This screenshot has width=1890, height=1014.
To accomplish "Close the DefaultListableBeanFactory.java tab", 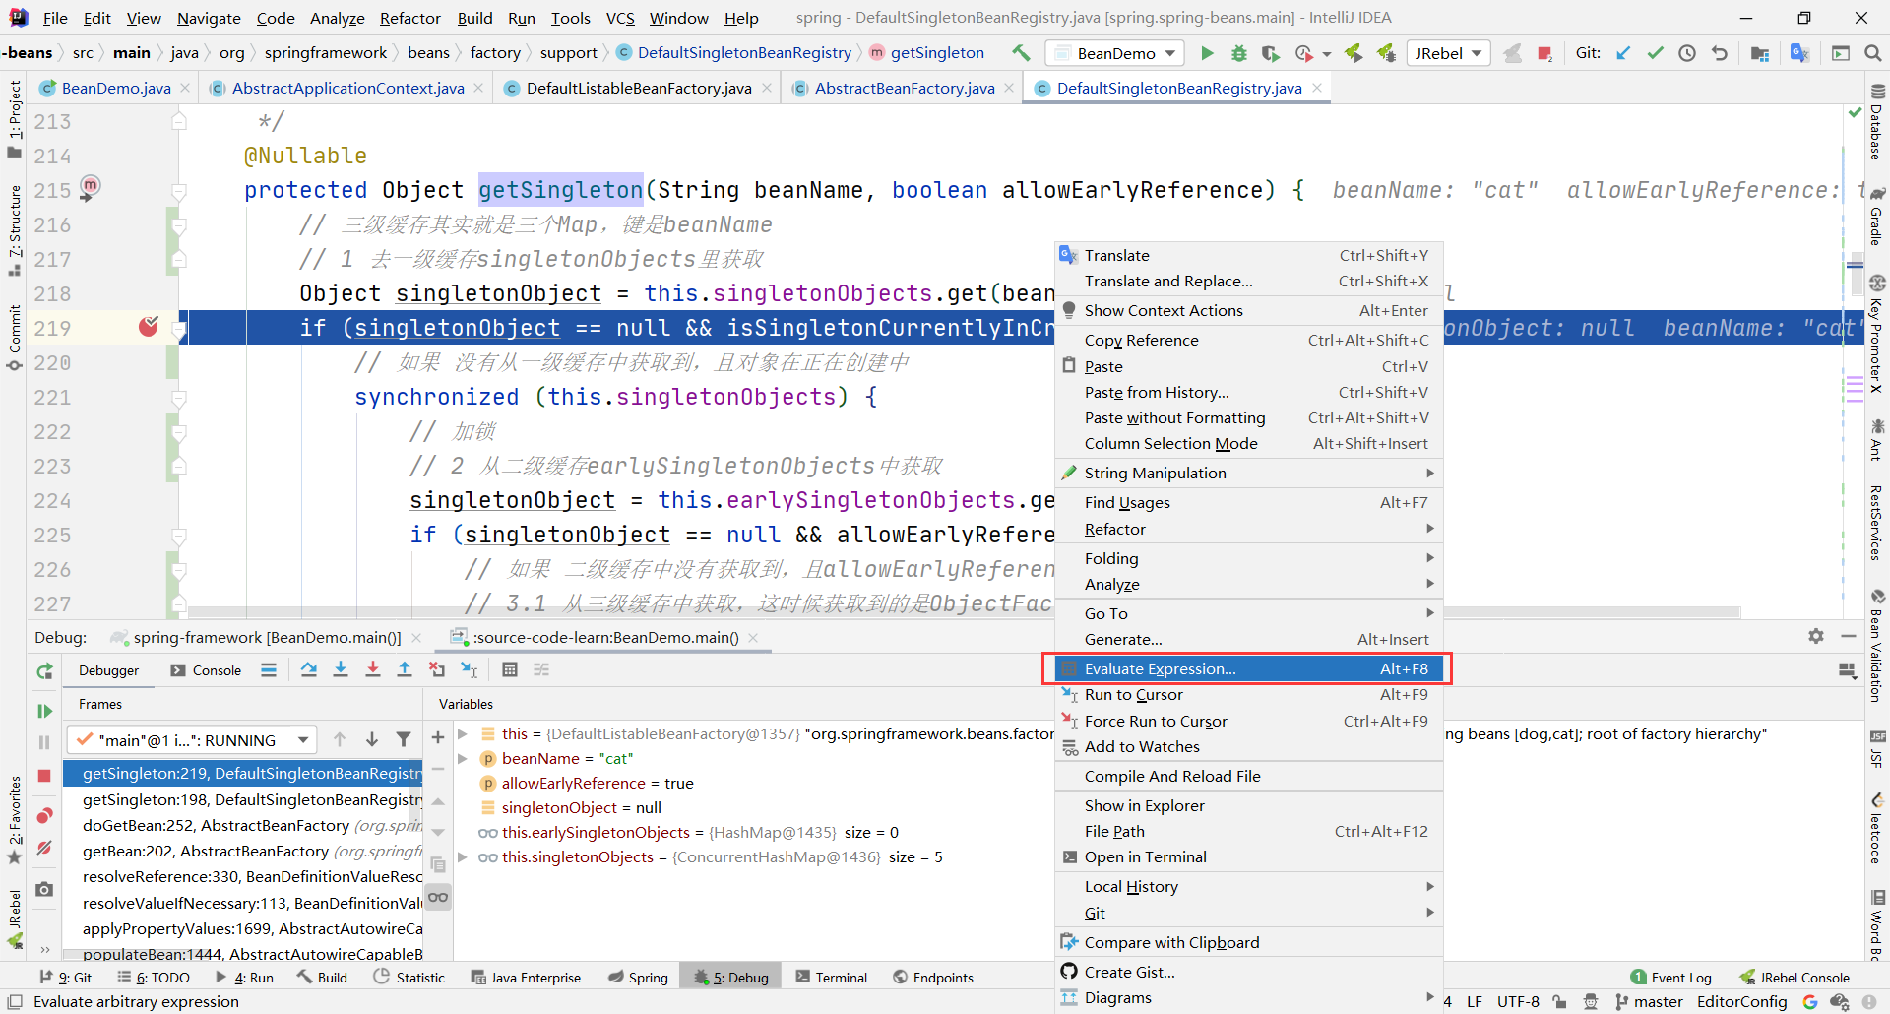I will [x=767, y=88].
